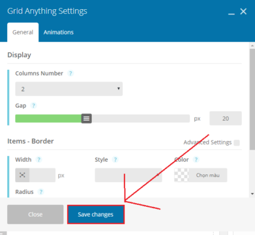Click the Color help question mark icon
Viewport: 255px width, 235px height.
(x=196, y=159)
